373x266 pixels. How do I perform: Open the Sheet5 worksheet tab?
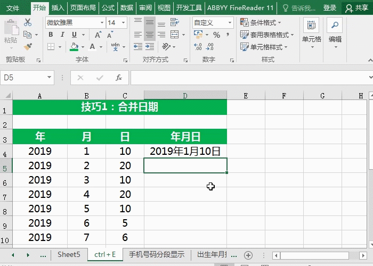pyautogui.click(x=69, y=255)
